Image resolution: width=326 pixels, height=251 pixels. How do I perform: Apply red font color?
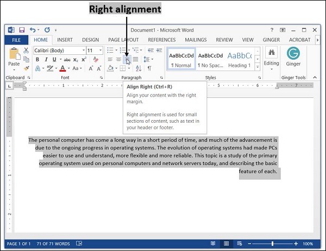pyautogui.click(x=62, y=68)
